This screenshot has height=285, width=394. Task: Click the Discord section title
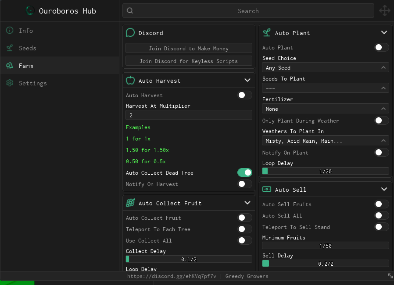(x=151, y=33)
